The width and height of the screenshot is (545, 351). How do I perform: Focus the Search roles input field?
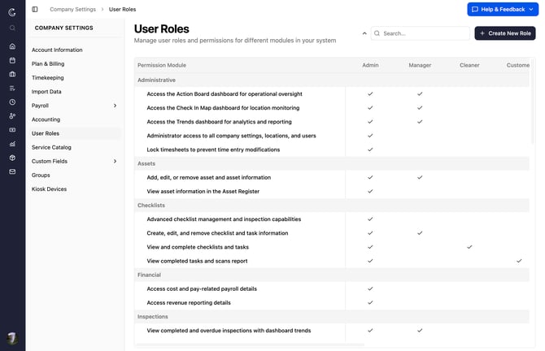421,33
